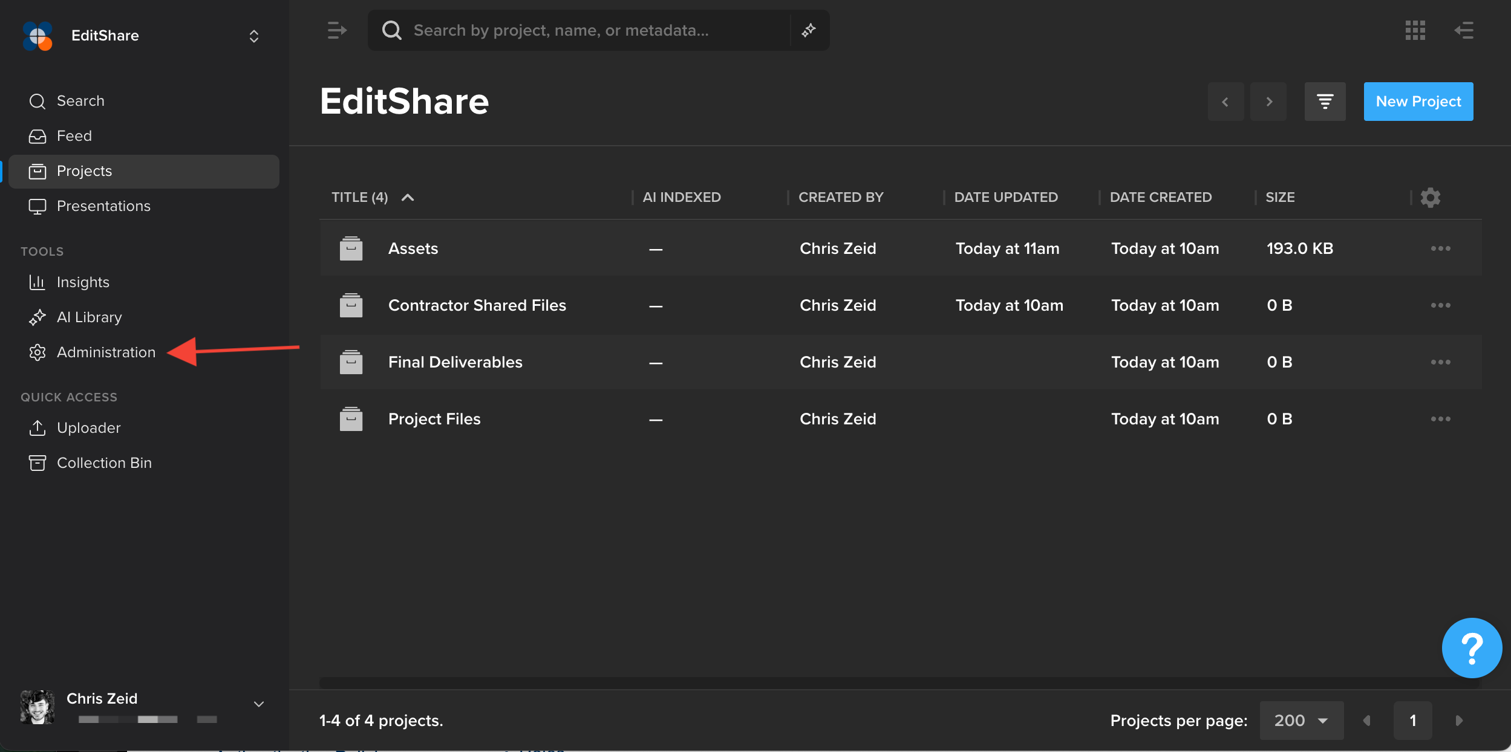The width and height of the screenshot is (1511, 752).
Task: Click the Contractor Shared Files folder icon
Action: [351, 305]
